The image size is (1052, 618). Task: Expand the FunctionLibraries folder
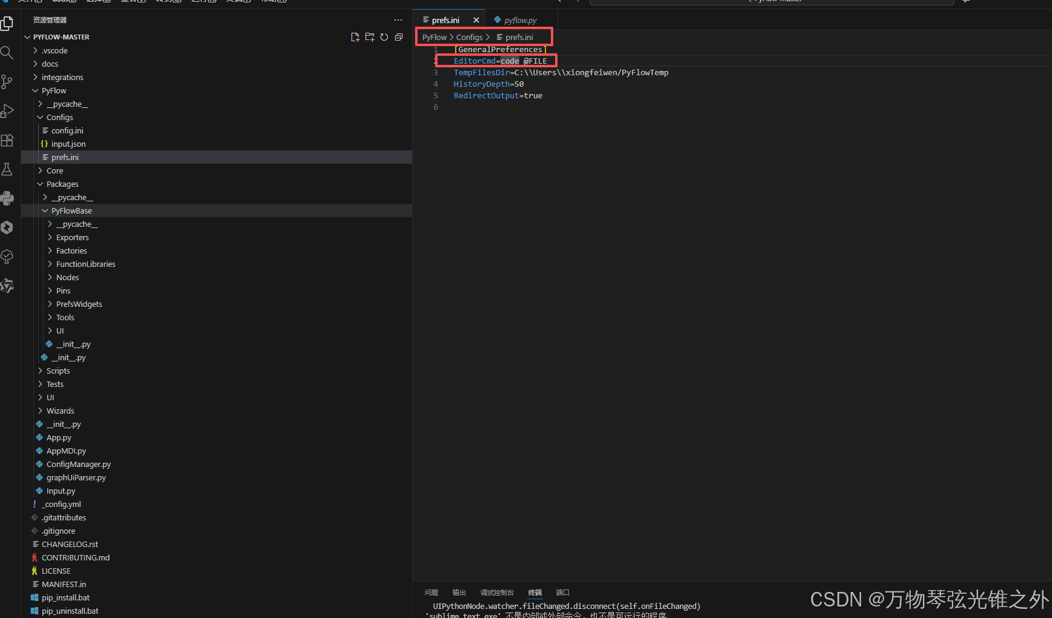pyautogui.click(x=85, y=264)
